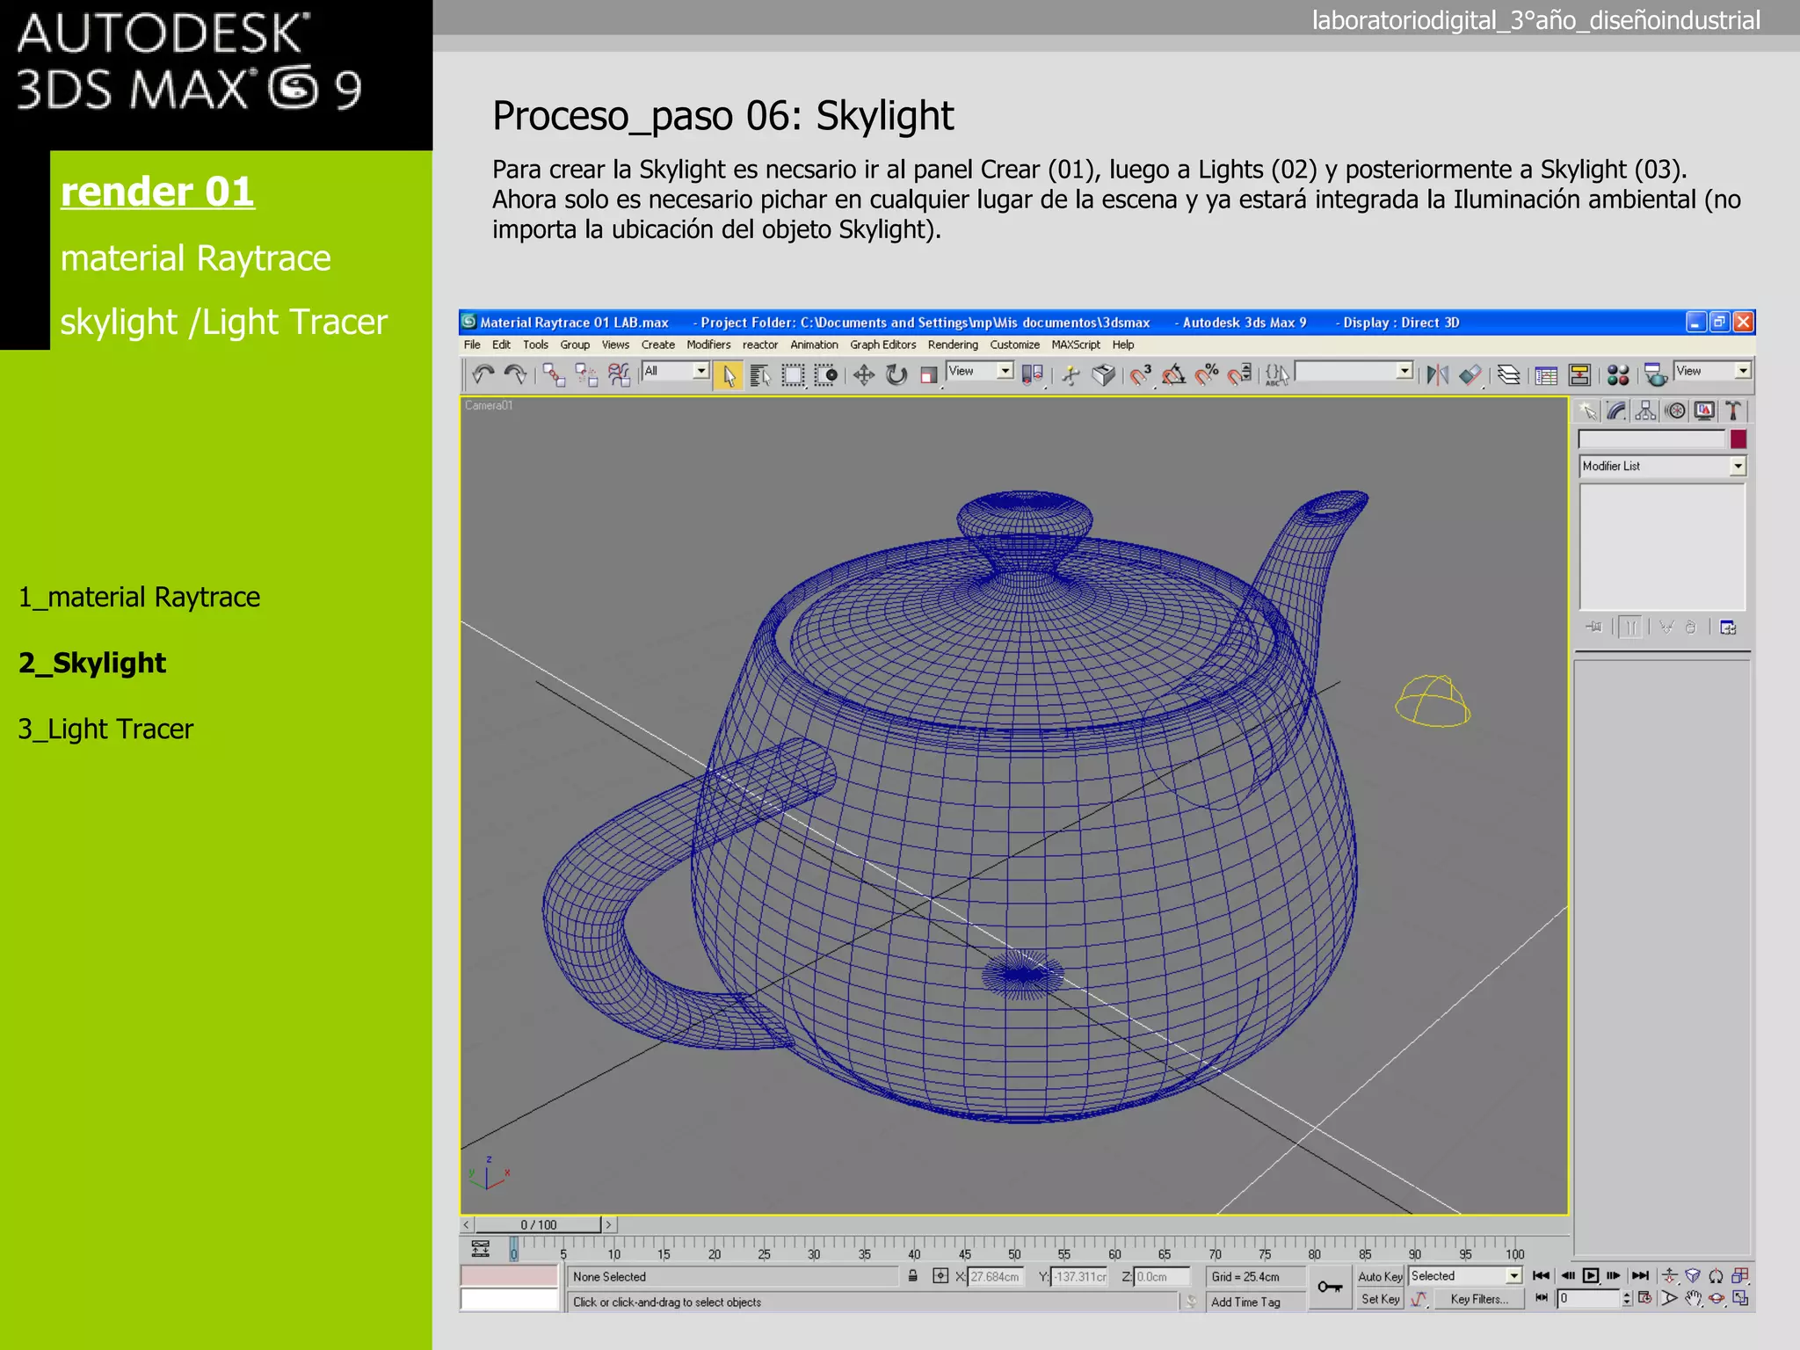This screenshot has height=1350, width=1800.
Task: Toggle Percent Snap
Action: pyautogui.click(x=1207, y=375)
